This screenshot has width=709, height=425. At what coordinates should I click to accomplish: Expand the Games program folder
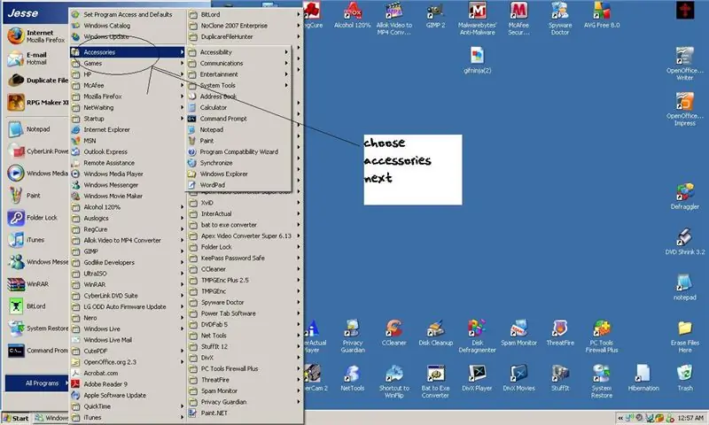coord(128,63)
